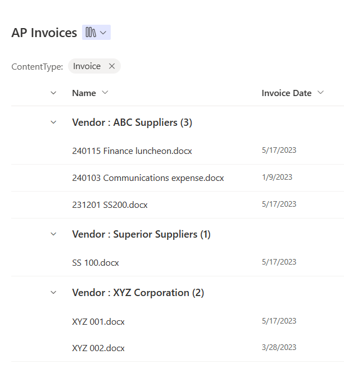Remove the Invoice content type filter

pyautogui.click(x=112, y=66)
